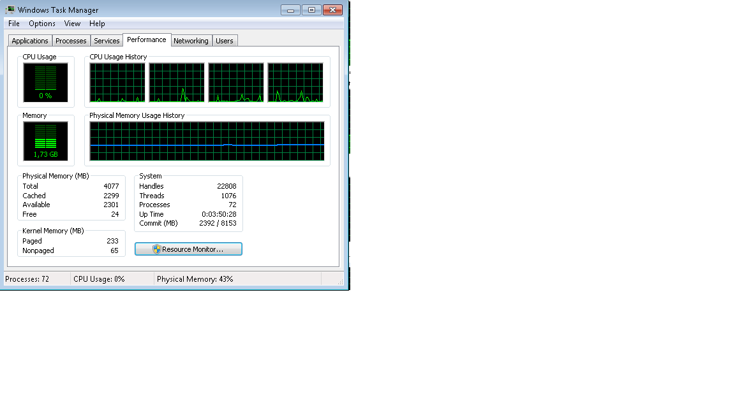Click the fourth CPU usage history graph
The width and height of the screenshot is (735, 413).
pyautogui.click(x=295, y=82)
